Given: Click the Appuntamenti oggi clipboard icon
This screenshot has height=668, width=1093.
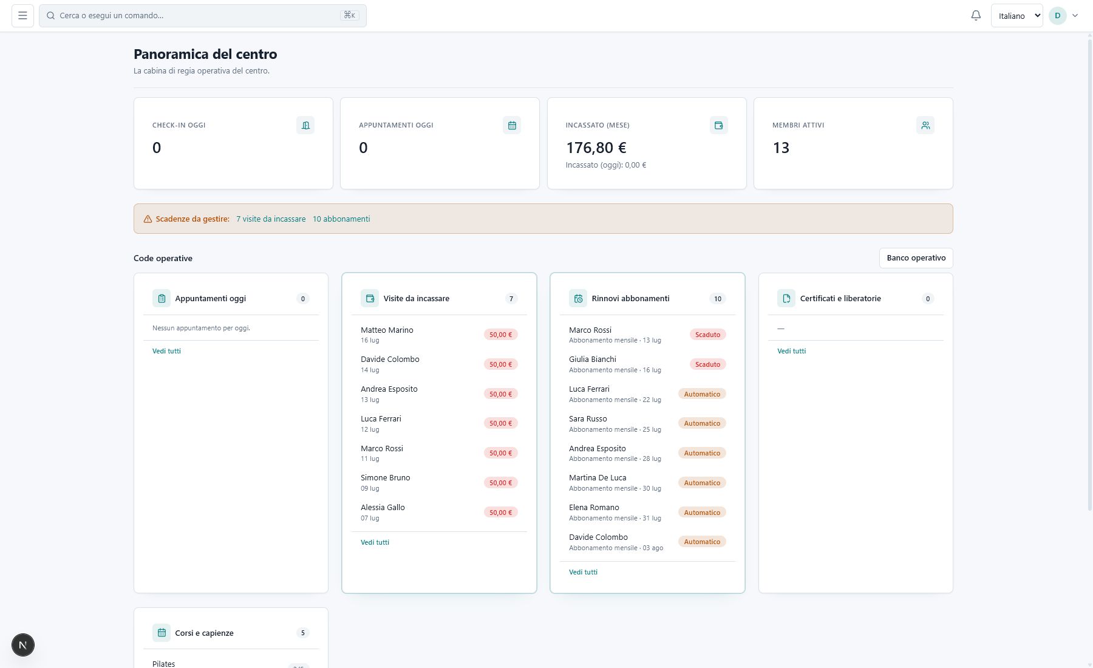Looking at the screenshot, I should pos(162,298).
